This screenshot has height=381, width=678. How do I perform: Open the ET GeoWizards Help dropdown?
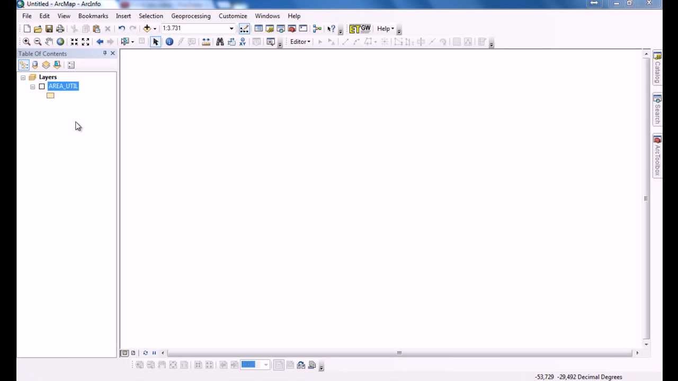pyautogui.click(x=386, y=29)
